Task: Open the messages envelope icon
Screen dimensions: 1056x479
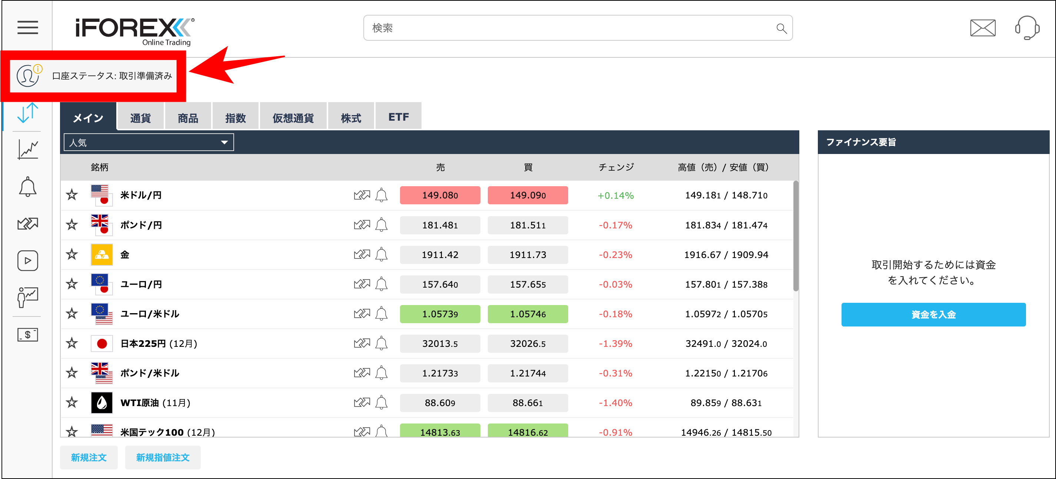Action: (x=983, y=27)
